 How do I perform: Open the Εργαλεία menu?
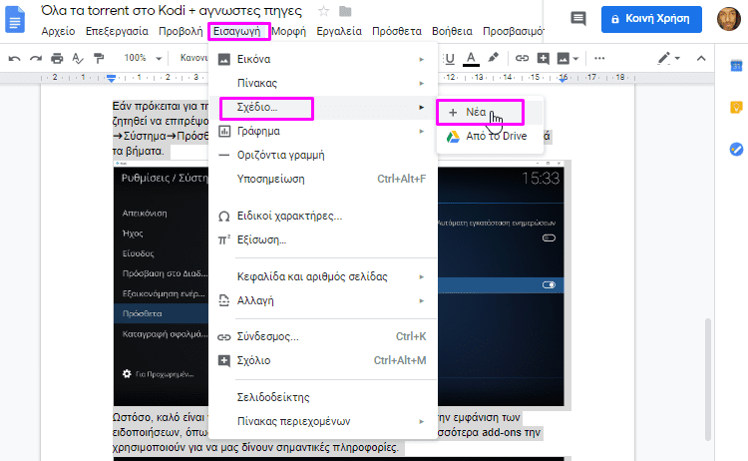point(339,32)
